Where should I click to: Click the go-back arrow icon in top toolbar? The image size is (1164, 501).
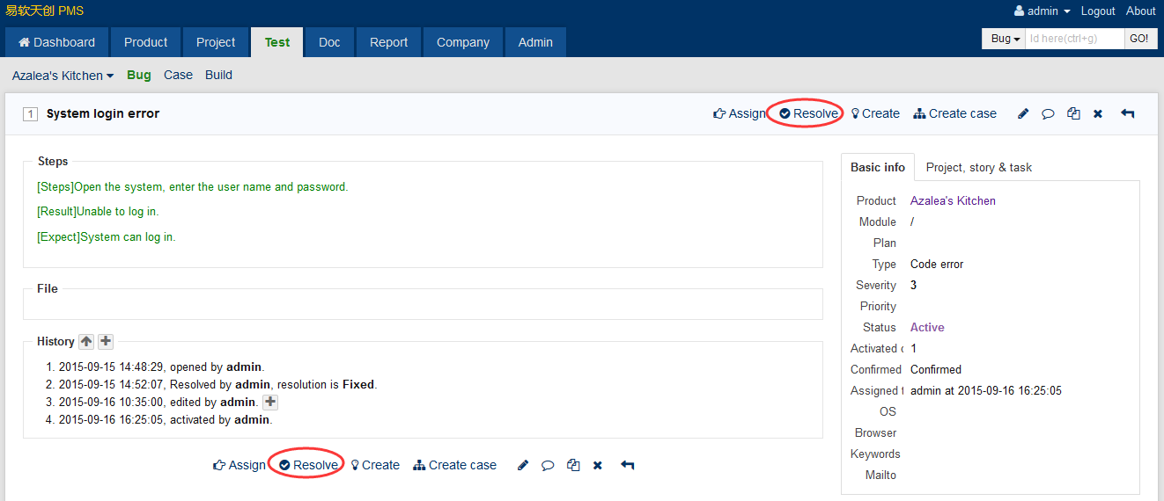point(1127,113)
